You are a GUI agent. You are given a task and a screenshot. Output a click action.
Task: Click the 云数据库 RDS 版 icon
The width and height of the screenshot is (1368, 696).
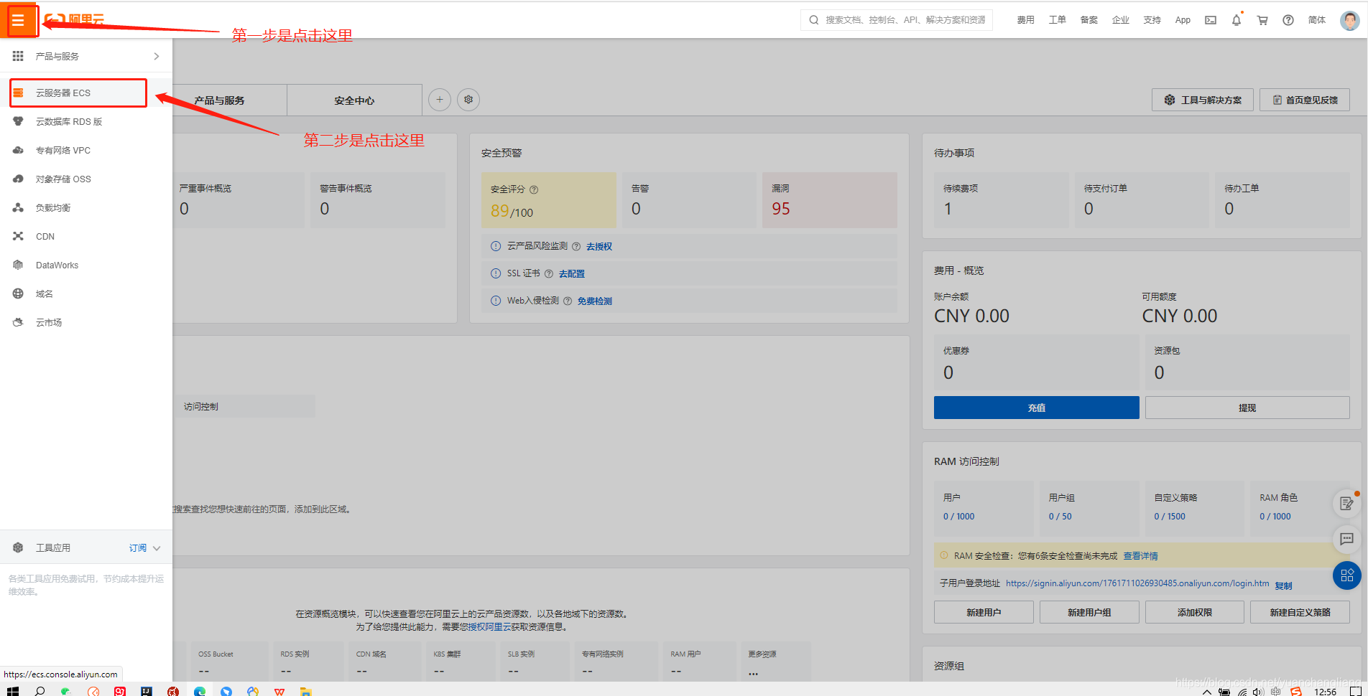click(x=19, y=121)
